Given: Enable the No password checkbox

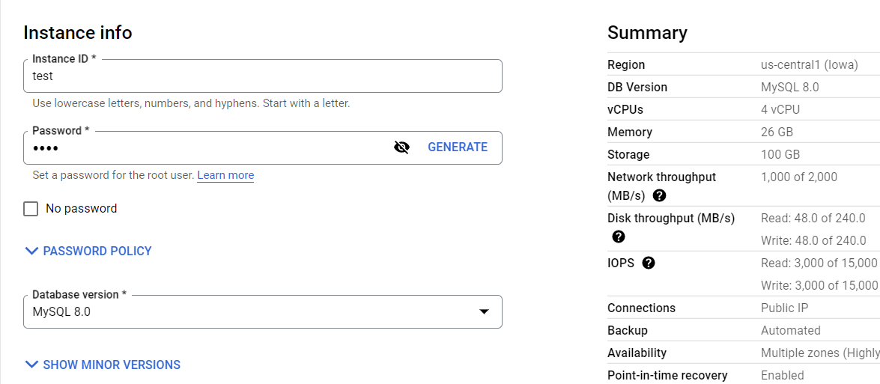Looking at the screenshot, I should click(x=31, y=209).
